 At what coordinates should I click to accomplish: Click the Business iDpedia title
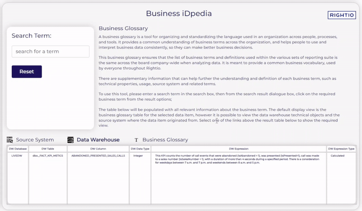click(179, 14)
